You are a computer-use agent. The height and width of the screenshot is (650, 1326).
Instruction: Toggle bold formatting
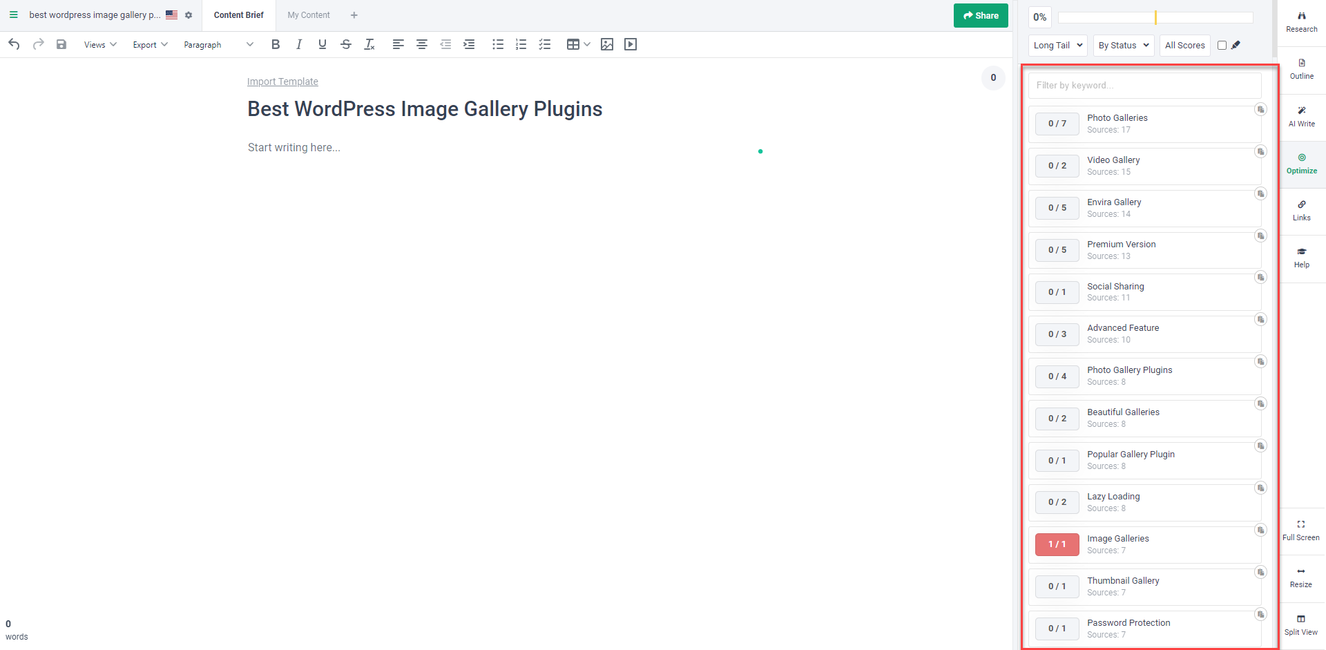(x=276, y=44)
